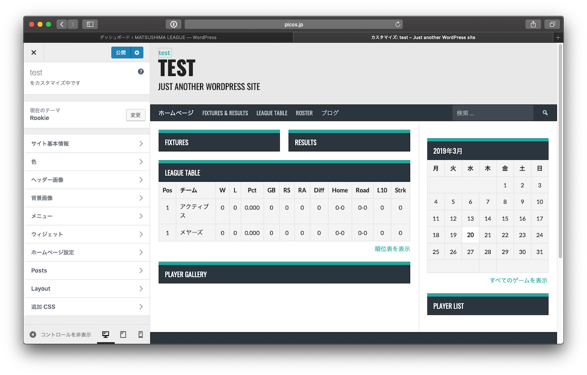Image resolution: width=587 pixels, height=375 pixels.
Task: Show all tabs icon in Safari
Action: 552,24
